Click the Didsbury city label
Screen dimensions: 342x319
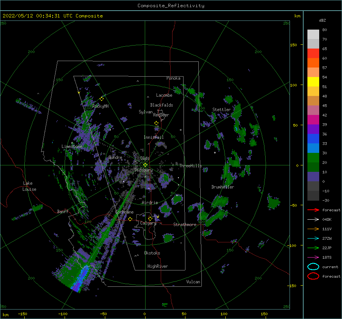coord(143,170)
